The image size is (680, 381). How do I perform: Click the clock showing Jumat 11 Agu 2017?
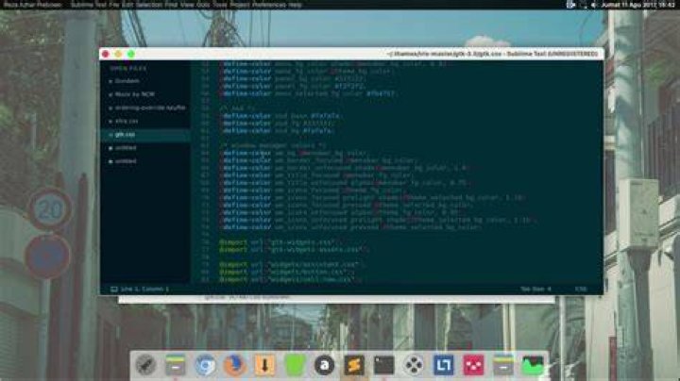click(637, 5)
